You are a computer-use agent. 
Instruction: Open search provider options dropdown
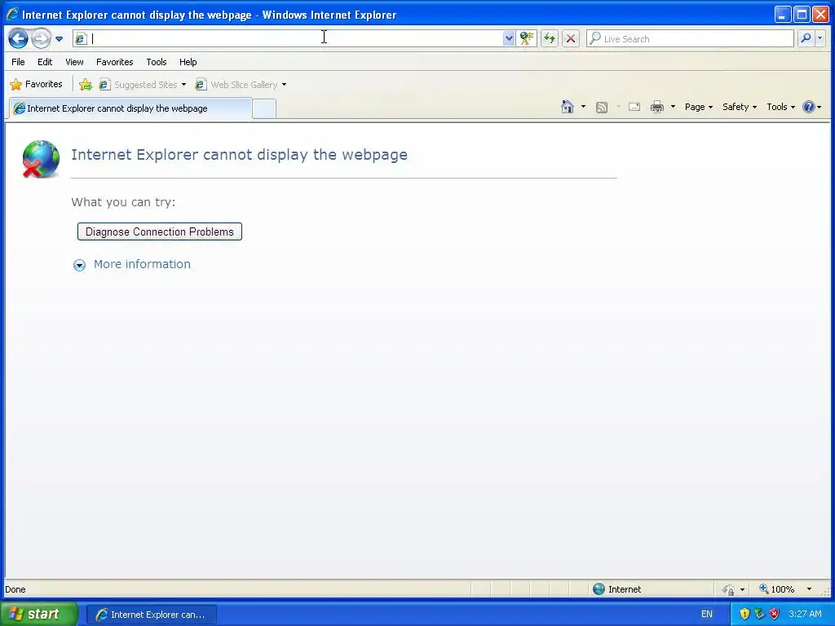pos(820,38)
